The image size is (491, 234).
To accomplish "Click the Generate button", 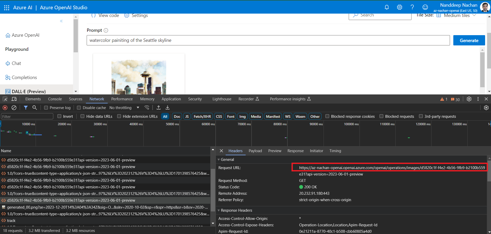I will [469, 41].
